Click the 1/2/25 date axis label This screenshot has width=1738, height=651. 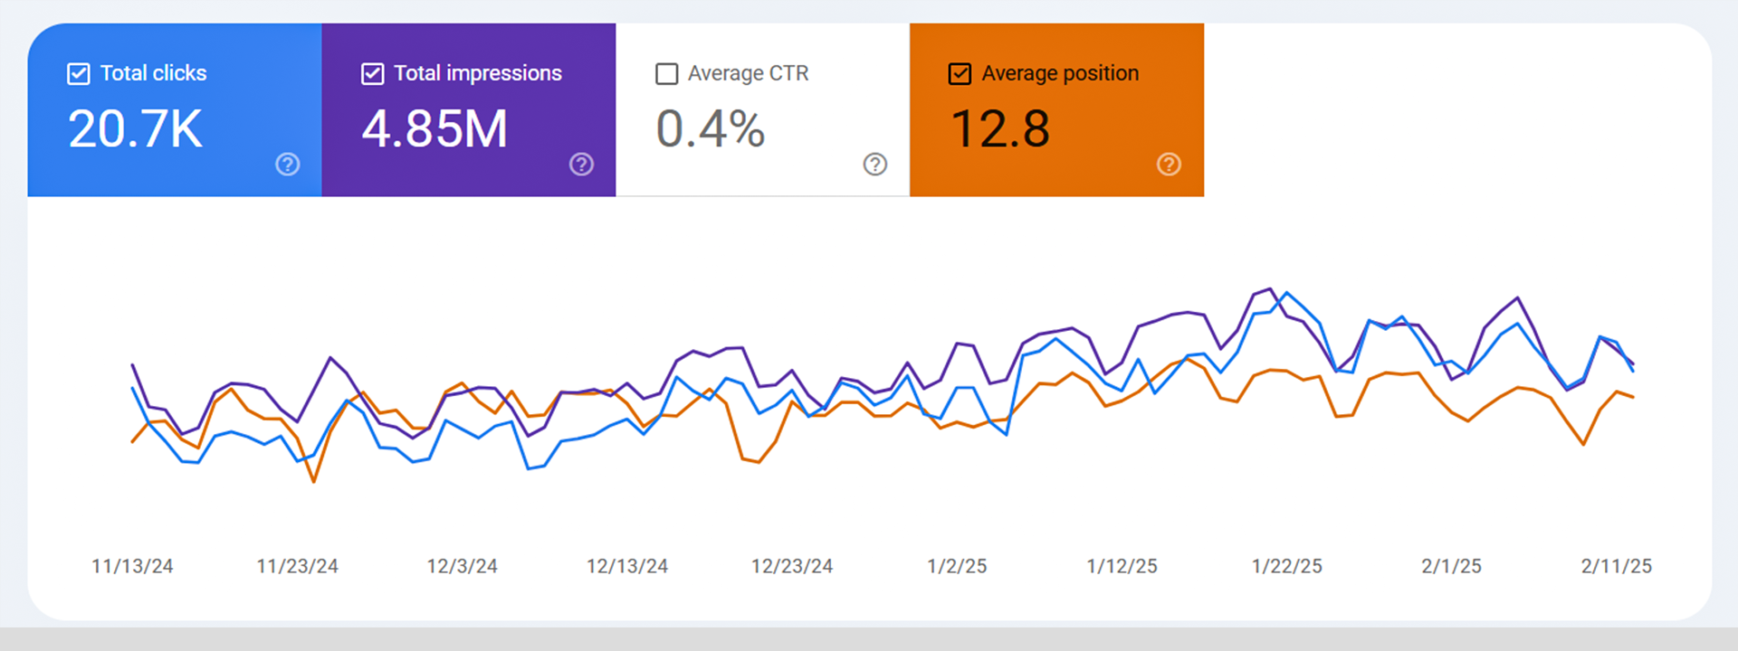(957, 566)
